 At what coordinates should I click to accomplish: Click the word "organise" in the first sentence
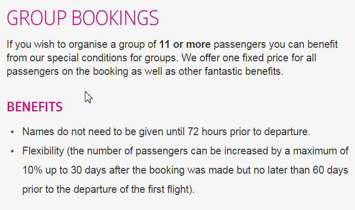[x=88, y=44]
